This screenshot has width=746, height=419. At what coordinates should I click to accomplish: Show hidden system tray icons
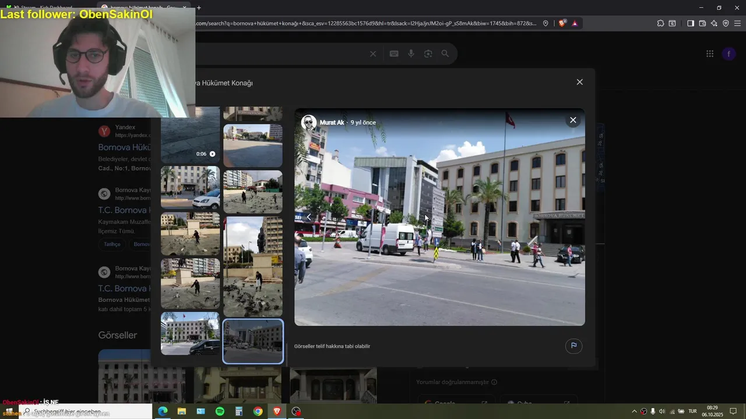pos(634,411)
